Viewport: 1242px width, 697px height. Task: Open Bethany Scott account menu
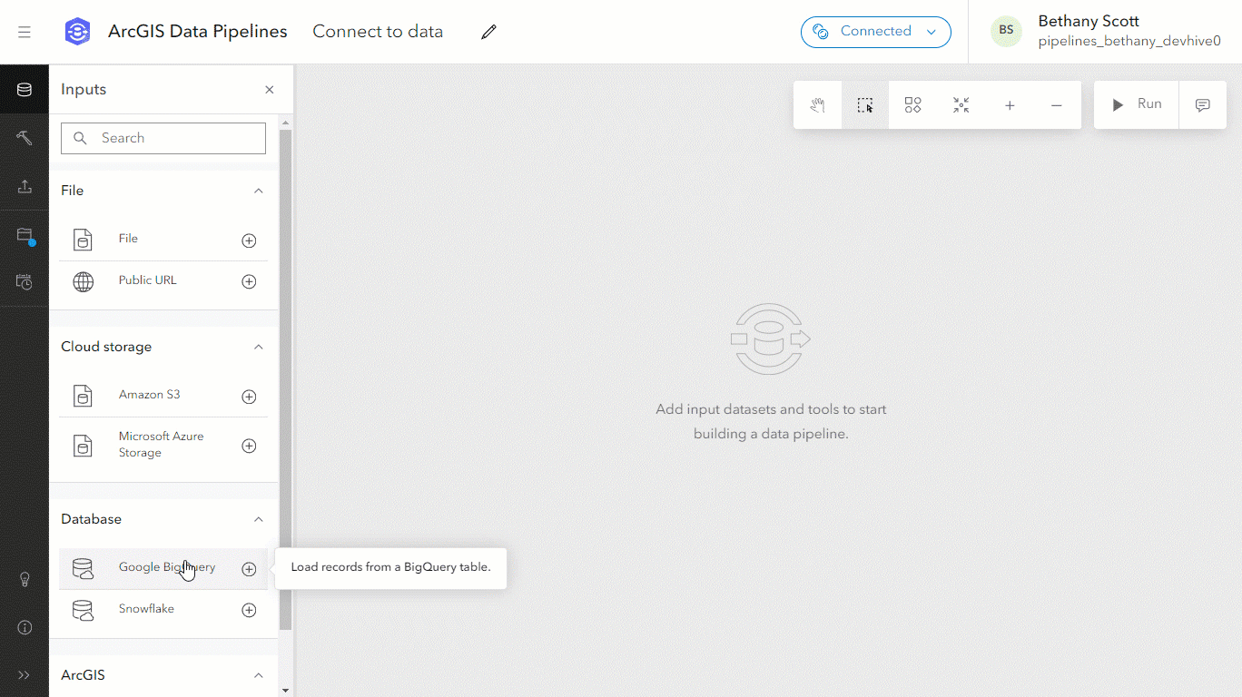tap(1105, 32)
